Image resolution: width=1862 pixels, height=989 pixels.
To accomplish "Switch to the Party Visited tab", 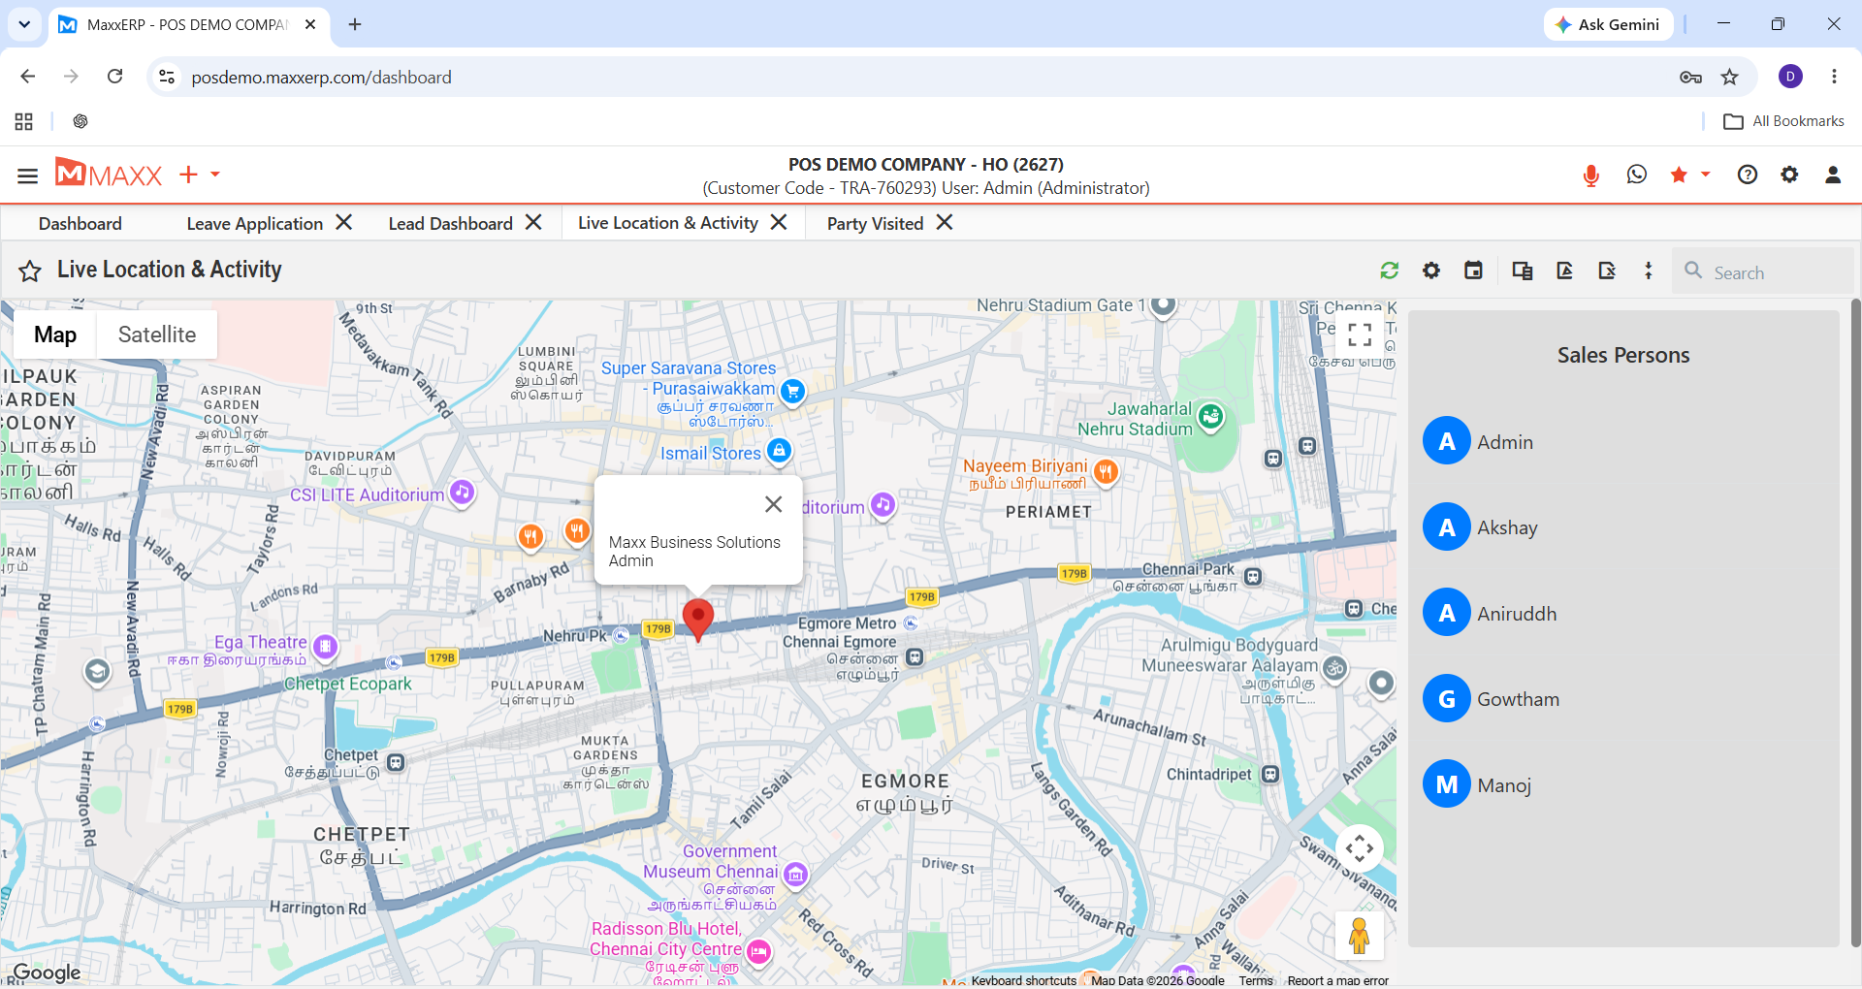I will [876, 224].
